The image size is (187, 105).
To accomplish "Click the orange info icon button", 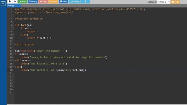I will pyautogui.click(x=173, y=2).
